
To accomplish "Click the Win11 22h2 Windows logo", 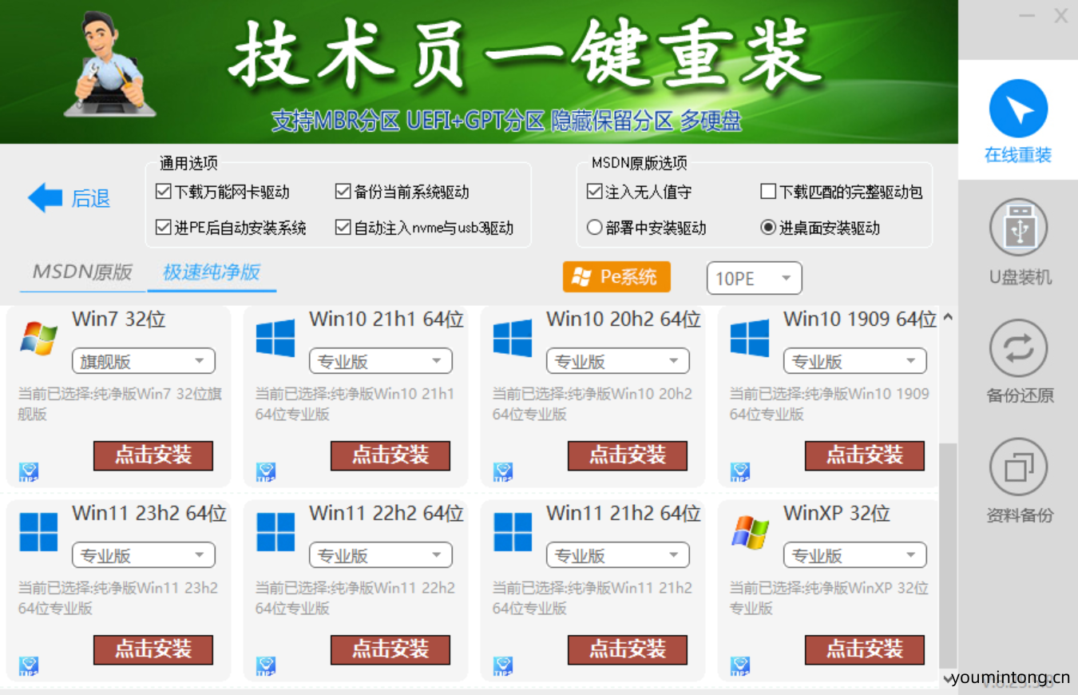I will (275, 533).
